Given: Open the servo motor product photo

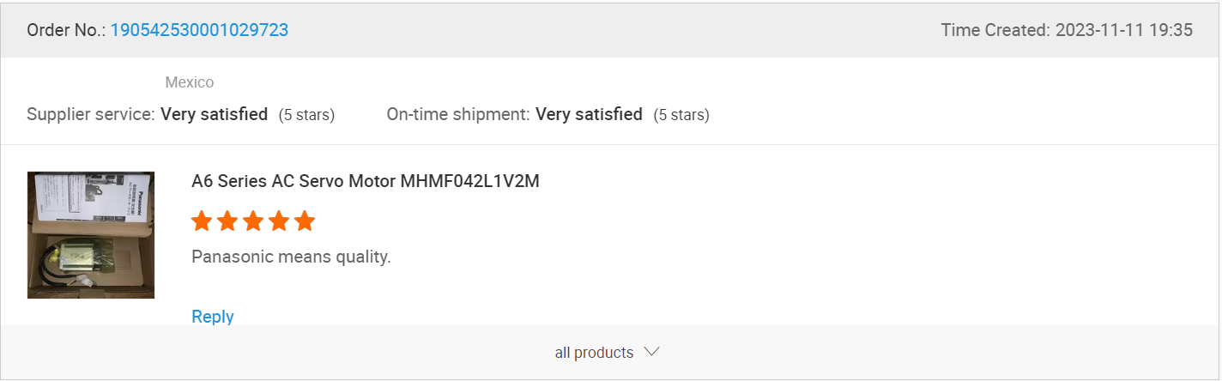Looking at the screenshot, I should [91, 235].
